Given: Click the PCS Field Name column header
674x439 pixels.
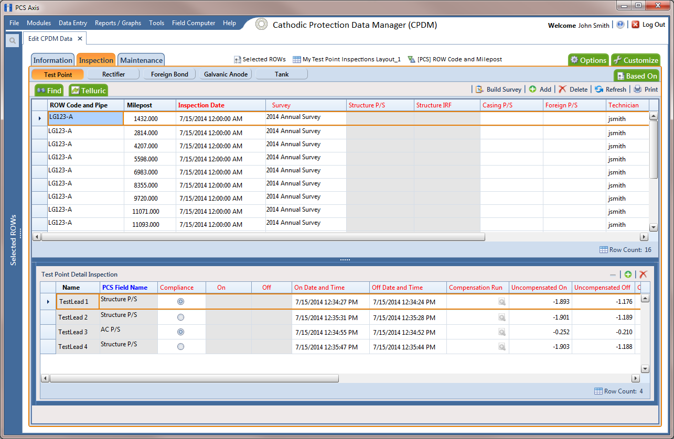Looking at the screenshot, I should pos(129,288).
